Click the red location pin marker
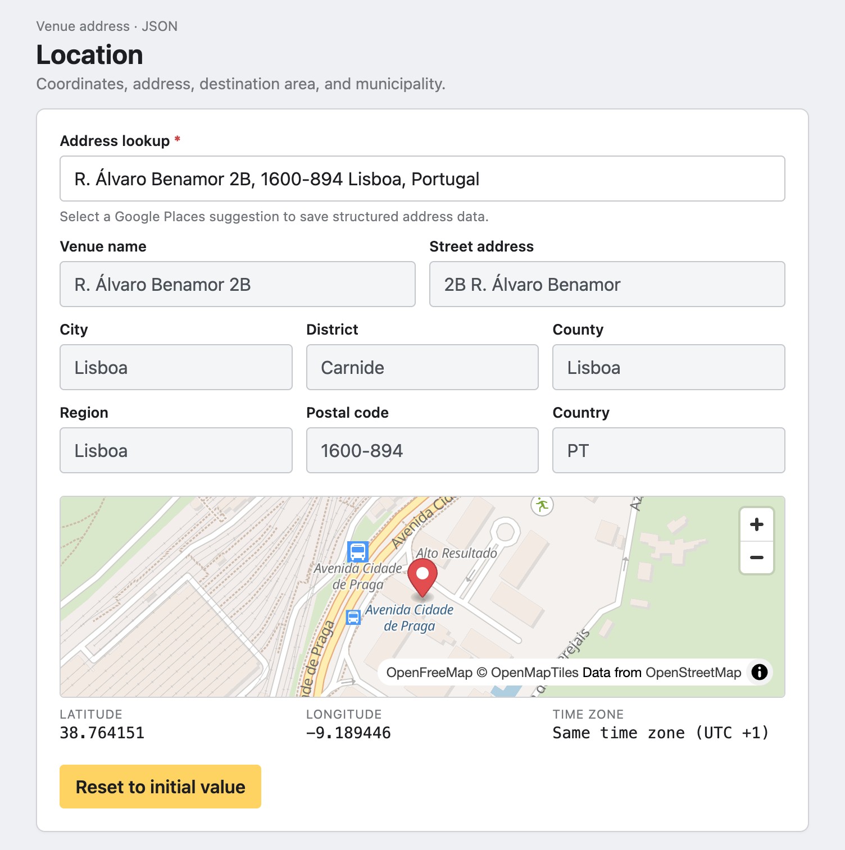This screenshot has width=845, height=850. click(422, 578)
